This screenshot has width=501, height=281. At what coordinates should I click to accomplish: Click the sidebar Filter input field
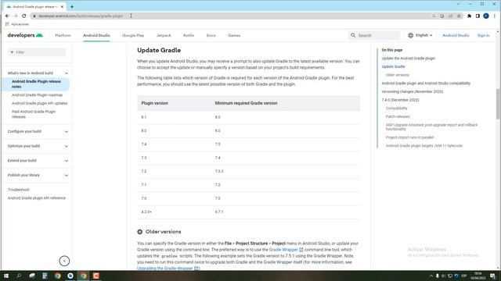(37, 52)
